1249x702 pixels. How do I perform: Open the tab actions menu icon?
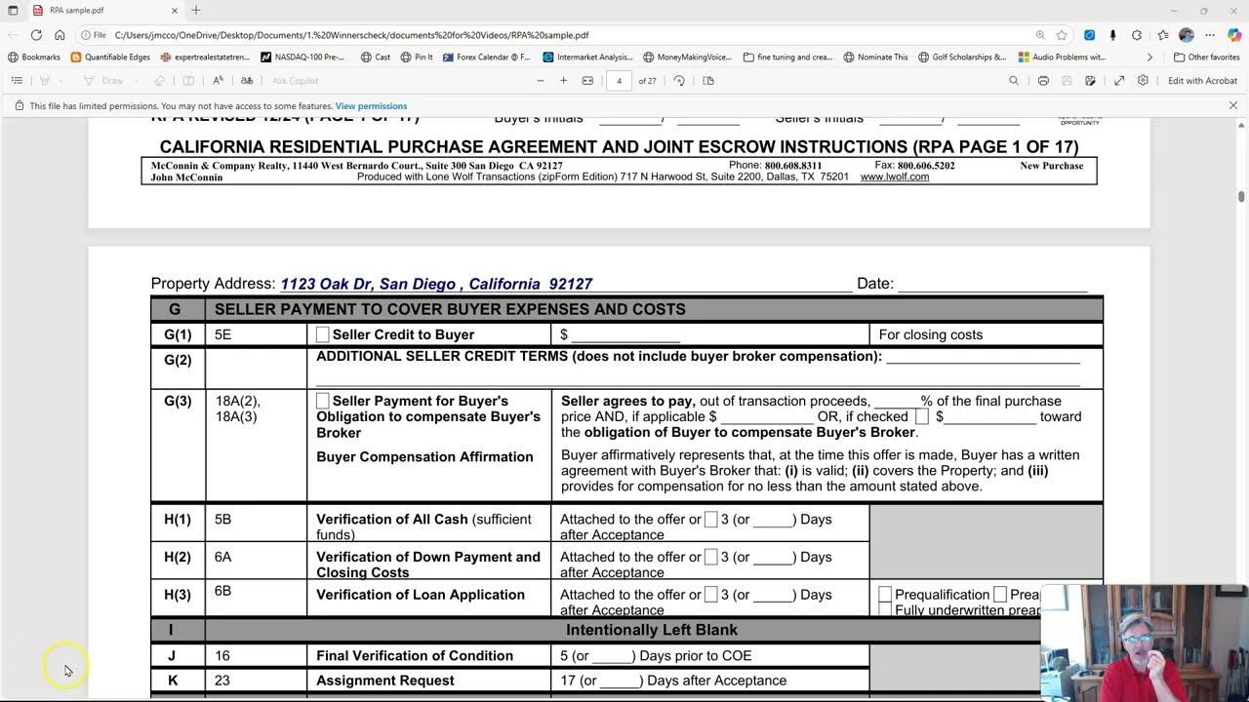point(13,11)
